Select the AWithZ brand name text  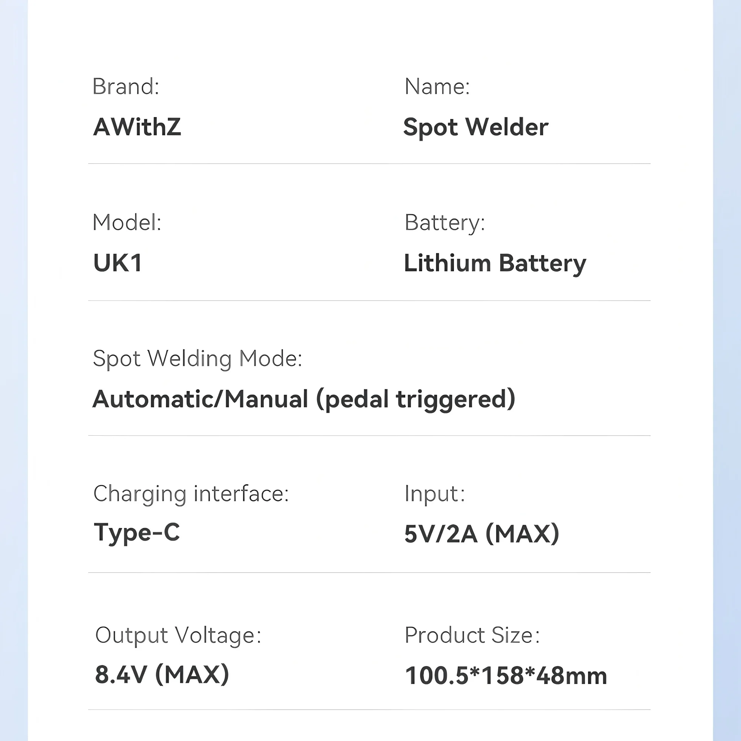[x=137, y=127]
